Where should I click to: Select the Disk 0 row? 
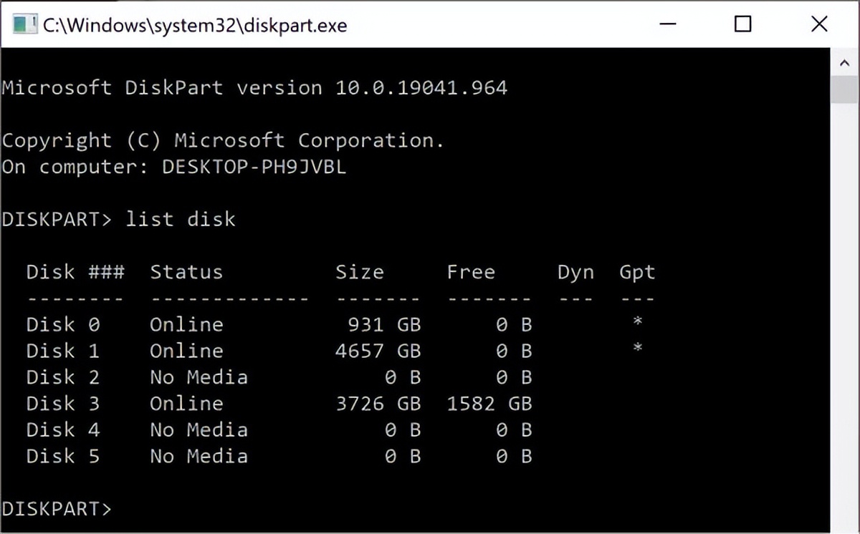click(215, 324)
